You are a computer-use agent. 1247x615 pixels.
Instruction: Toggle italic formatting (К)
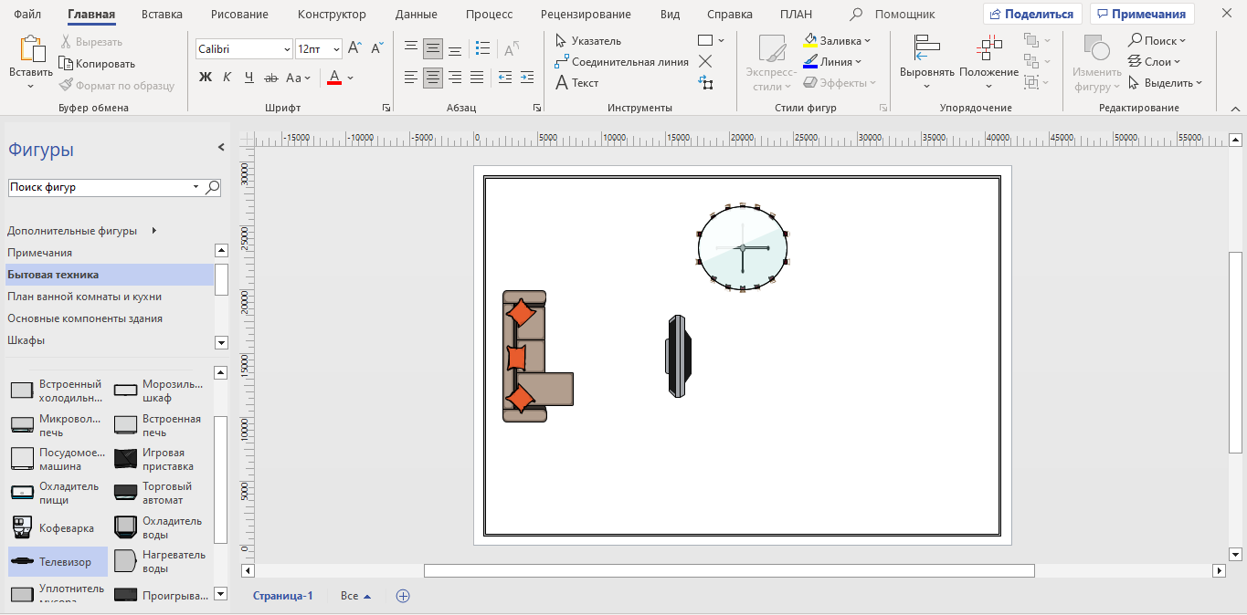[x=227, y=78]
